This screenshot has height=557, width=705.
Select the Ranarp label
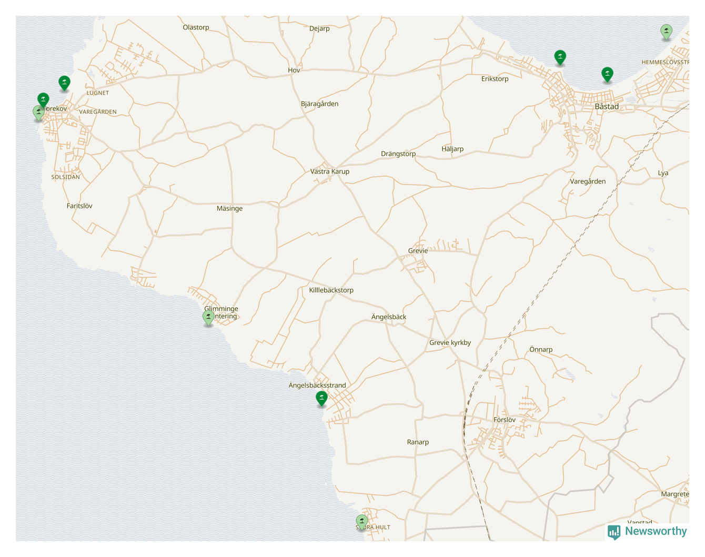pyautogui.click(x=418, y=442)
